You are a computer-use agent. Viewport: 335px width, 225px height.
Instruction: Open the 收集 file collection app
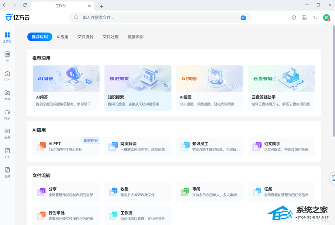coord(138,192)
